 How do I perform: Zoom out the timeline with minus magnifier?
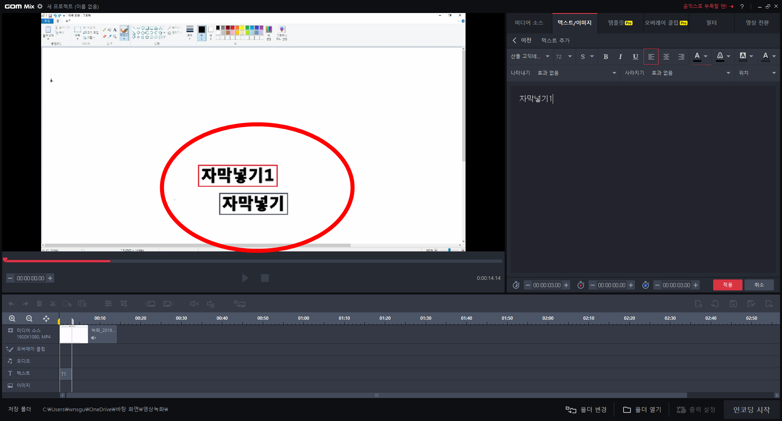click(29, 318)
